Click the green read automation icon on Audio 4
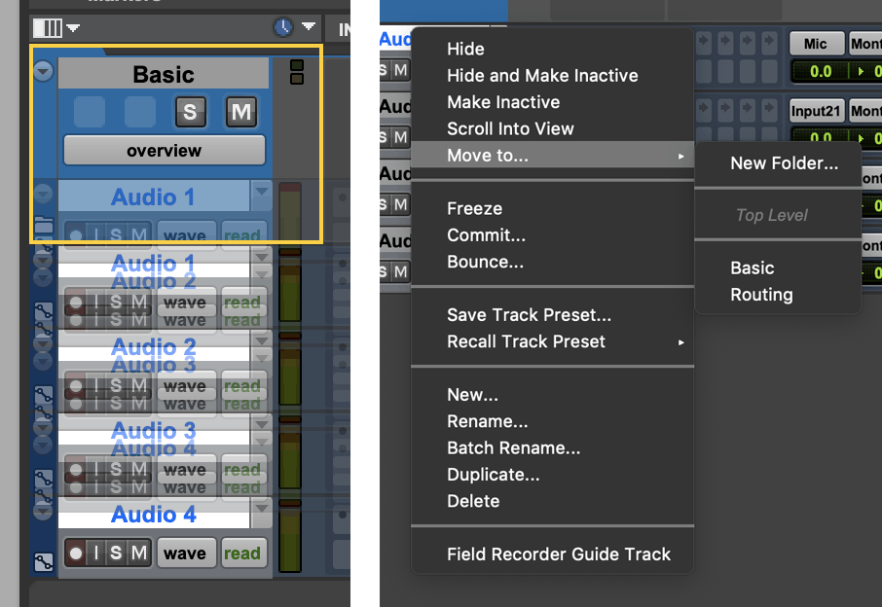Viewport: 882px width, 607px height. tap(243, 553)
